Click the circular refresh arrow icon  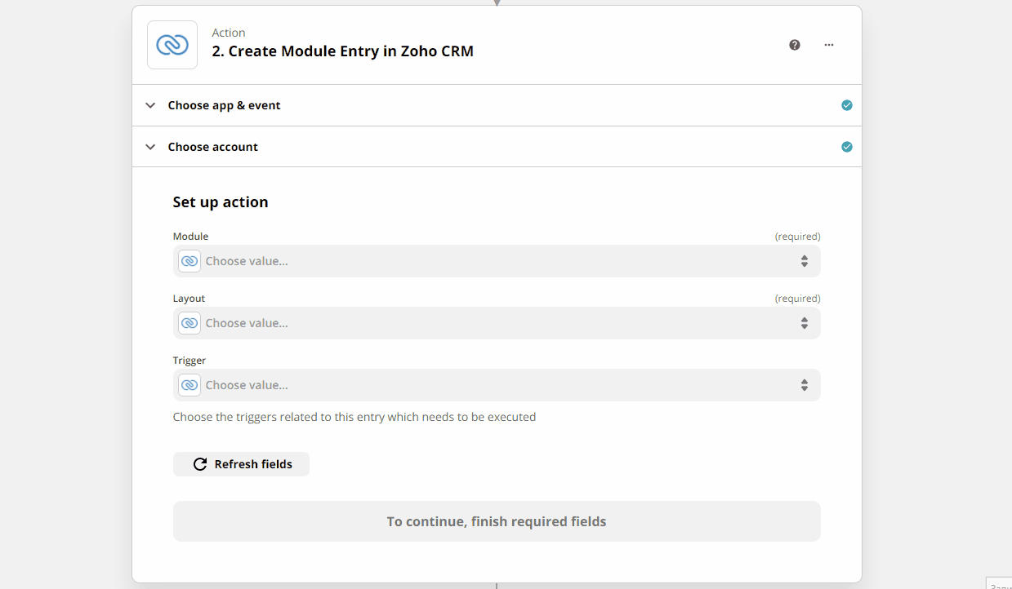(x=200, y=464)
